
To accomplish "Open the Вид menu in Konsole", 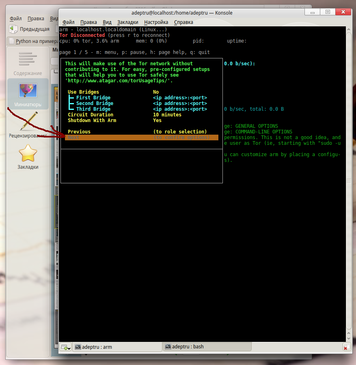I will [x=107, y=22].
